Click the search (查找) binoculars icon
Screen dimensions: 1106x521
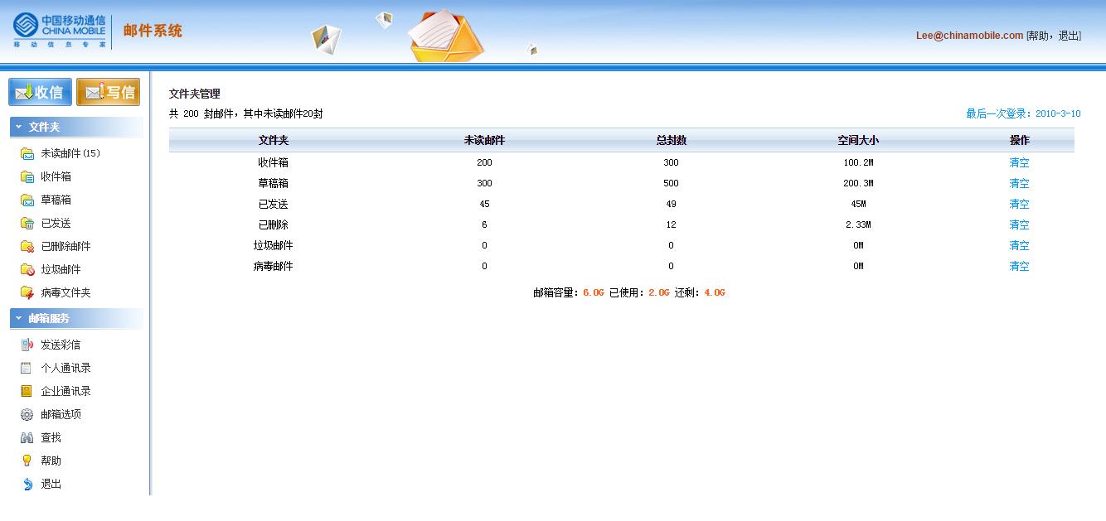click(27, 437)
